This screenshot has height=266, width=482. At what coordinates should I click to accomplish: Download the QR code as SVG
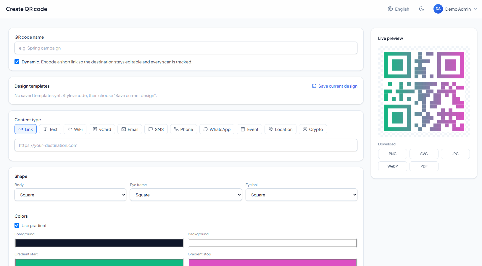[x=424, y=154]
